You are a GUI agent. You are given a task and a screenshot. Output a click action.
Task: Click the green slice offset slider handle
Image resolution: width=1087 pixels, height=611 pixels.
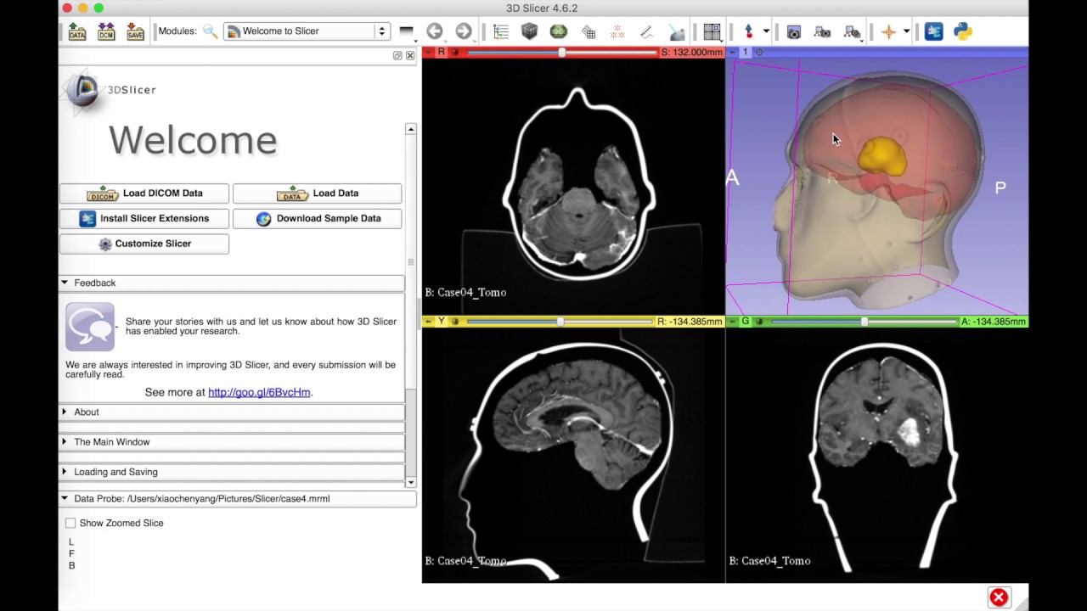(865, 322)
